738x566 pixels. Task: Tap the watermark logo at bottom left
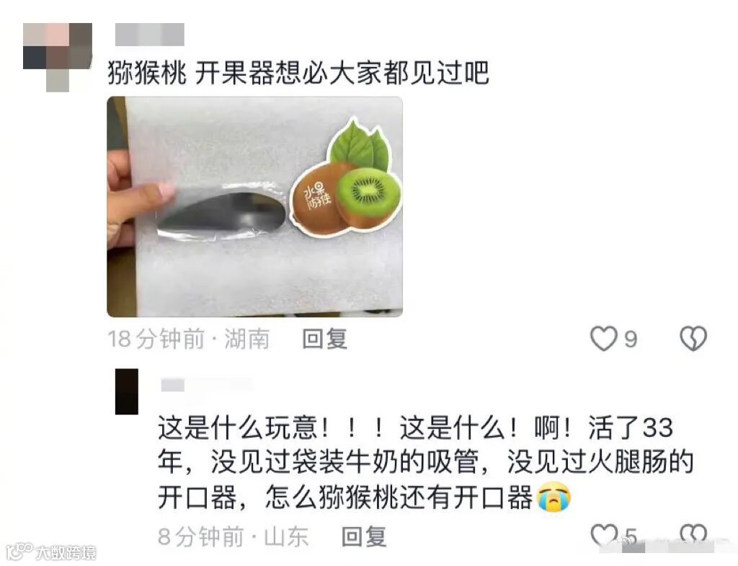(x=19, y=552)
